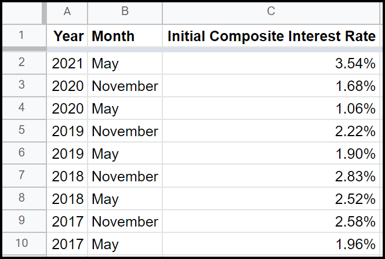Click the Year header cell

pyautogui.click(x=67, y=36)
